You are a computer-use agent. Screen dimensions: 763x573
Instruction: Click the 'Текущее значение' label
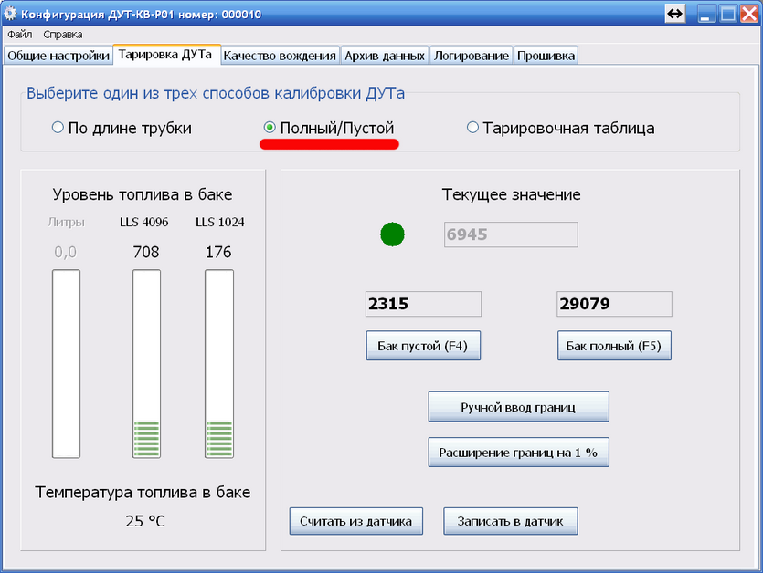point(512,194)
